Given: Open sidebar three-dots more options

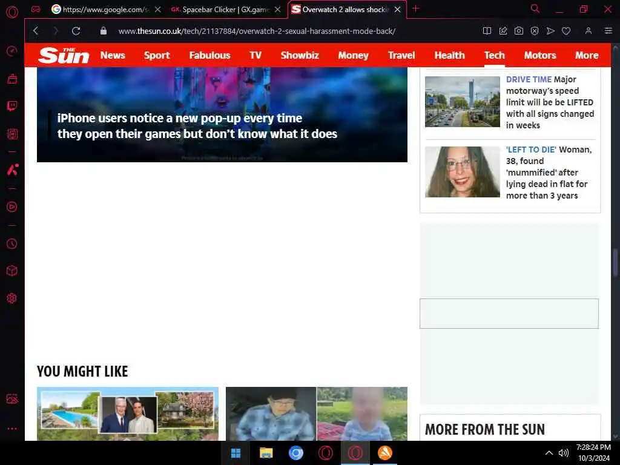Looking at the screenshot, I should click(x=12, y=428).
